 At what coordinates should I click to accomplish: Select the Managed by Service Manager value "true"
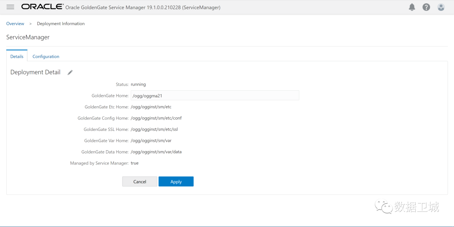click(x=135, y=163)
